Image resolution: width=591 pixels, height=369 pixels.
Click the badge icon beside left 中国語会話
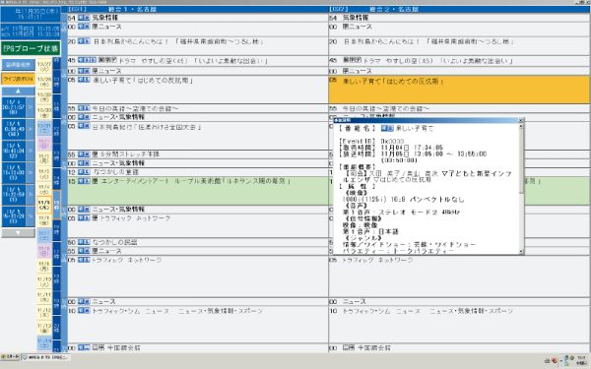point(84,347)
